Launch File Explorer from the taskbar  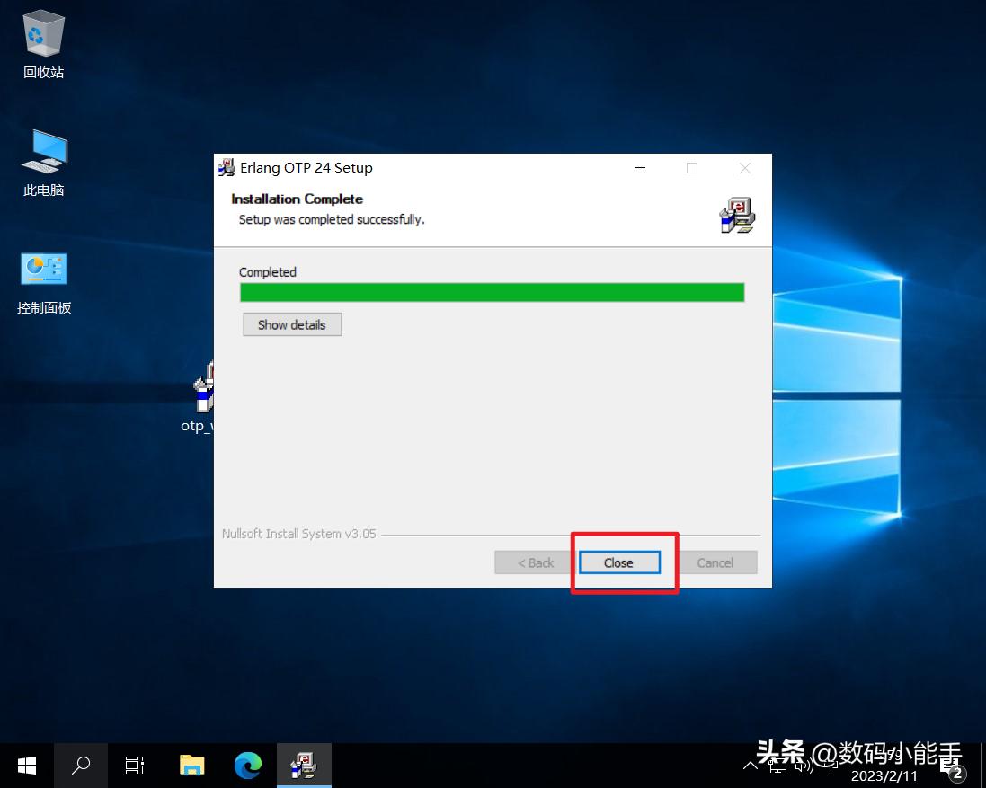pos(191,766)
